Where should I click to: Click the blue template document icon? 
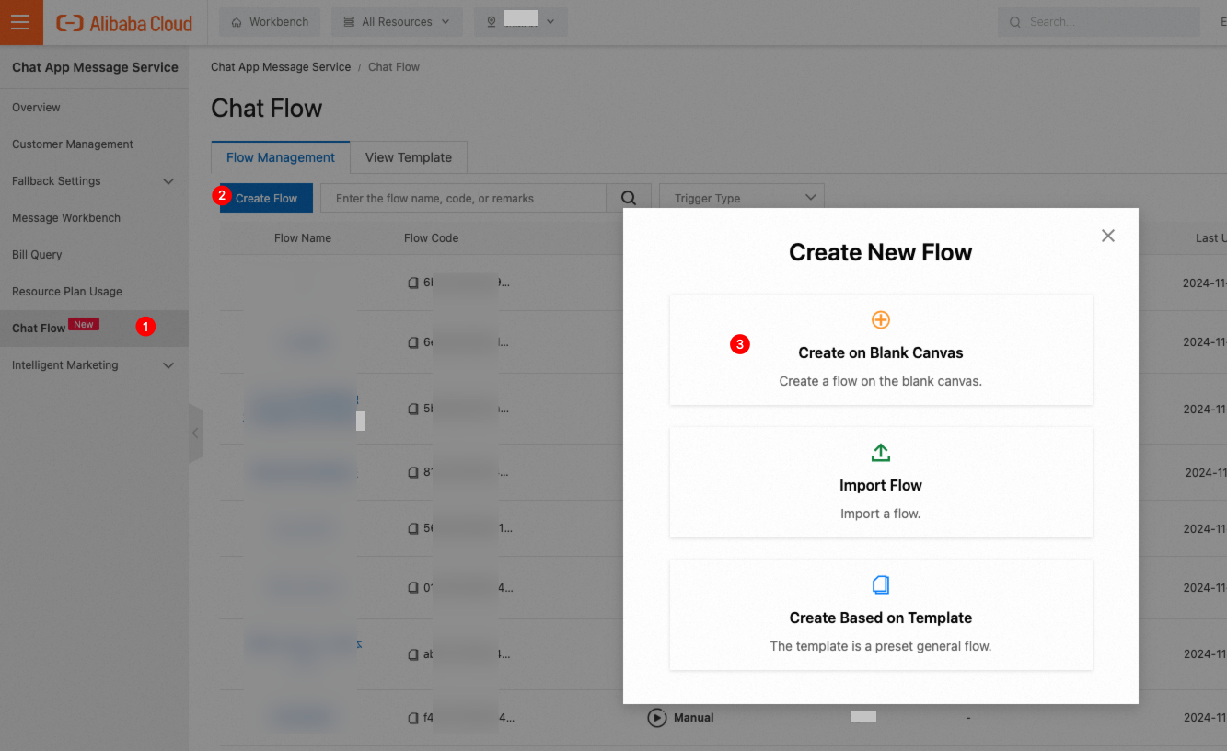click(881, 585)
